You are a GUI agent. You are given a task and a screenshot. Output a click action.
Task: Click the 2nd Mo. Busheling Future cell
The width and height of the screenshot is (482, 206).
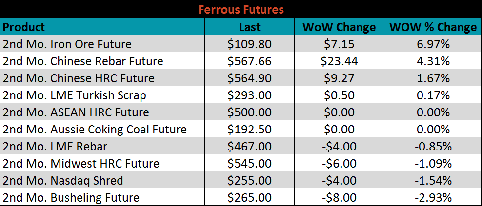pos(71,198)
